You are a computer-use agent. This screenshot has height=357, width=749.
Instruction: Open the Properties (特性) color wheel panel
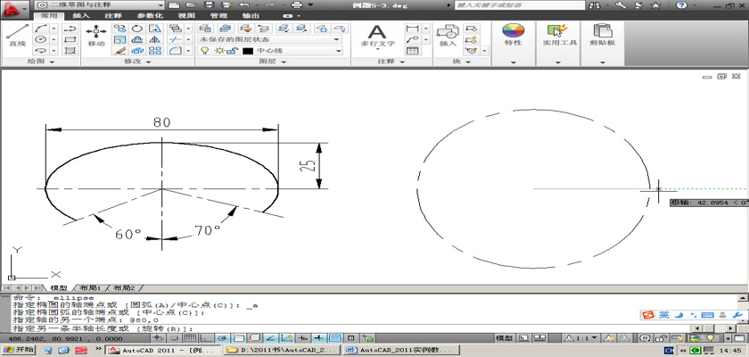click(513, 35)
